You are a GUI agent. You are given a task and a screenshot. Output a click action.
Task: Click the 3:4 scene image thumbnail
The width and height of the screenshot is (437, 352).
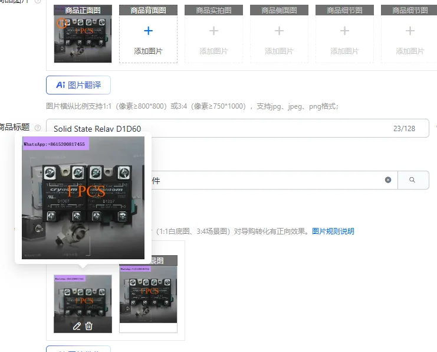pyautogui.click(x=148, y=294)
